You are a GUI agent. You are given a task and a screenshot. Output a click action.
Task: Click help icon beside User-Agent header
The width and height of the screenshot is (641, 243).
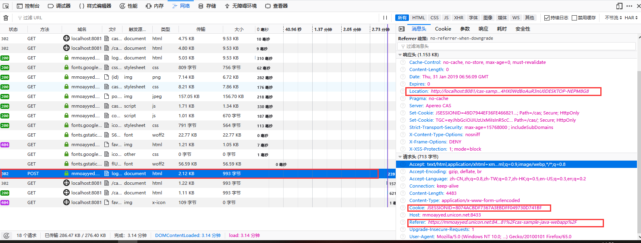[402, 237]
